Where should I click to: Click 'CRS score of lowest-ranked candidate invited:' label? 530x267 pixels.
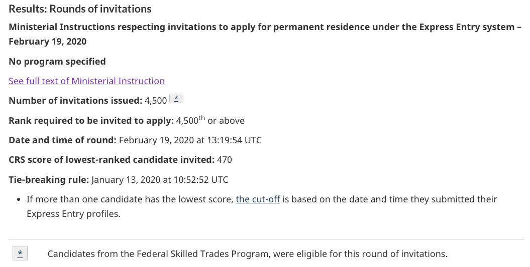point(112,159)
